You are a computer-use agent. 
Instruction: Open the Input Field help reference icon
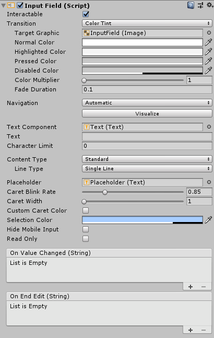coord(191,5)
